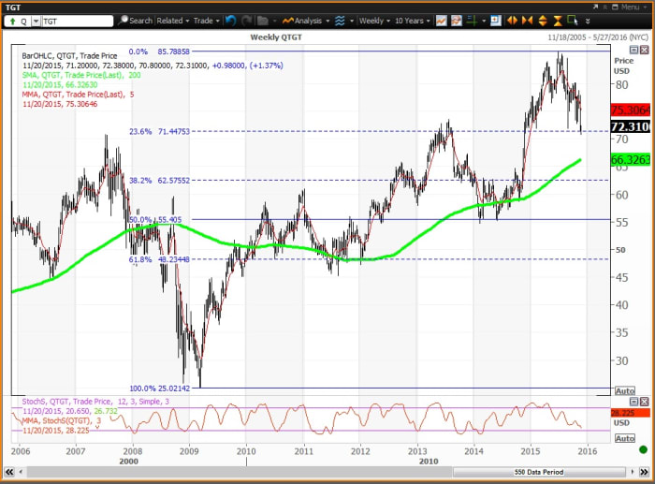Screen dimensions: 655x484
Task: Click the expand vertically orange arrows icon
Action: pyautogui.click(x=543, y=21)
